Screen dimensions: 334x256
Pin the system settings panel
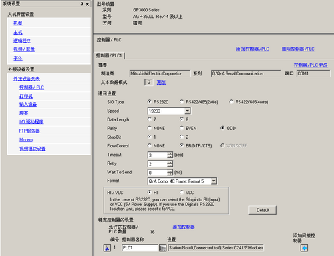click(x=82, y=4)
